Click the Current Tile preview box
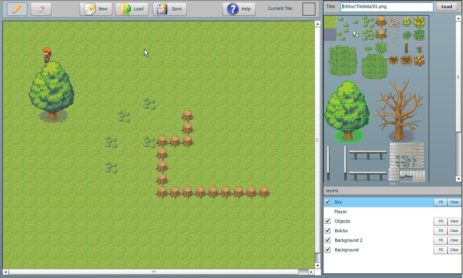Image resolution: width=463 pixels, height=278 pixels. click(x=309, y=9)
